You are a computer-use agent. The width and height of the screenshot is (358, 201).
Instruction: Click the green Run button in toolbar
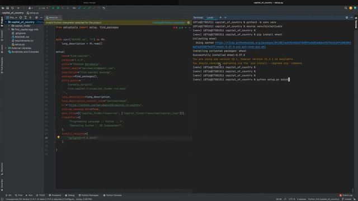pyautogui.click(x=53, y=8)
